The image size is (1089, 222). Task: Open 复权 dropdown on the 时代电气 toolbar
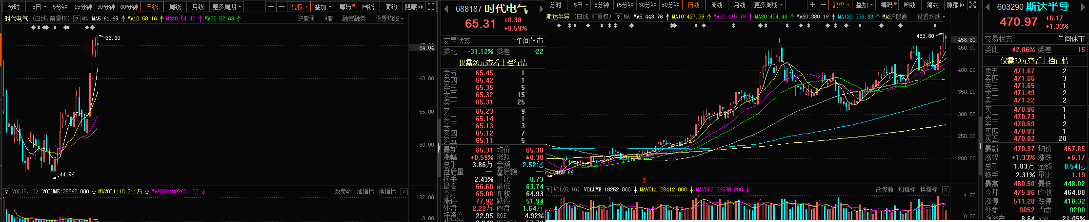[x=299, y=6]
